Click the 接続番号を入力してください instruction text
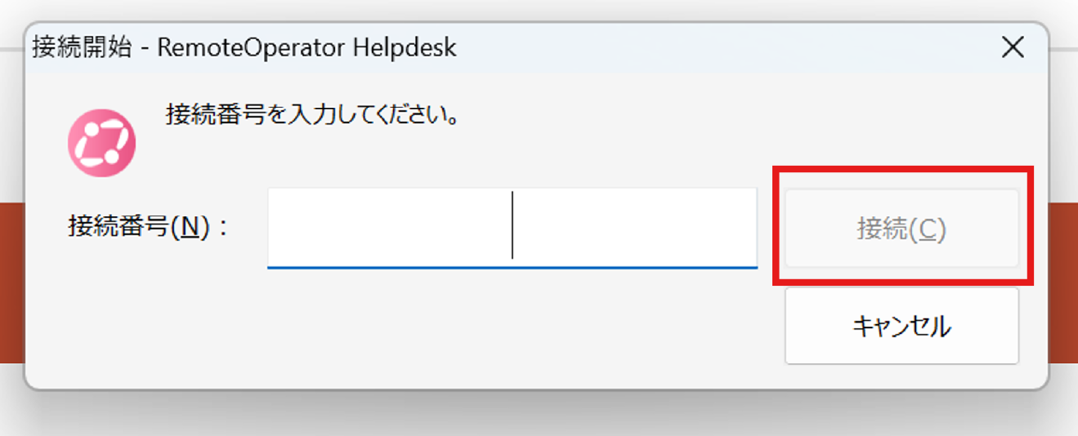This screenshot has height=436, width=1078. pyautogui.click(x=311, y=113)
